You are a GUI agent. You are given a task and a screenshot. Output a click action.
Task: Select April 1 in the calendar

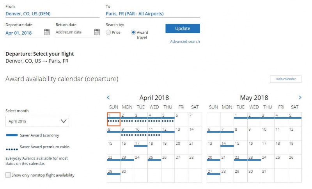pos(113,119)
